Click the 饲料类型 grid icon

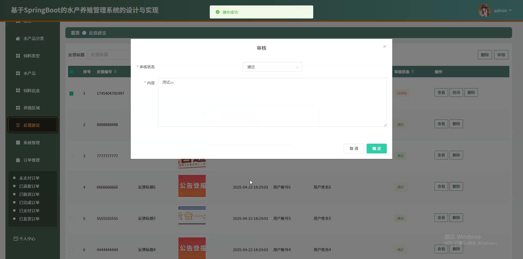click(x=18, y=56)
